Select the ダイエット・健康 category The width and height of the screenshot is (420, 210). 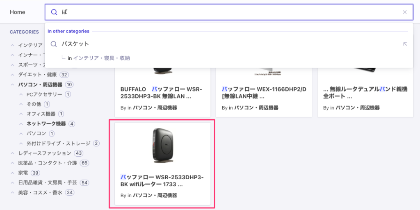[37, 75]
